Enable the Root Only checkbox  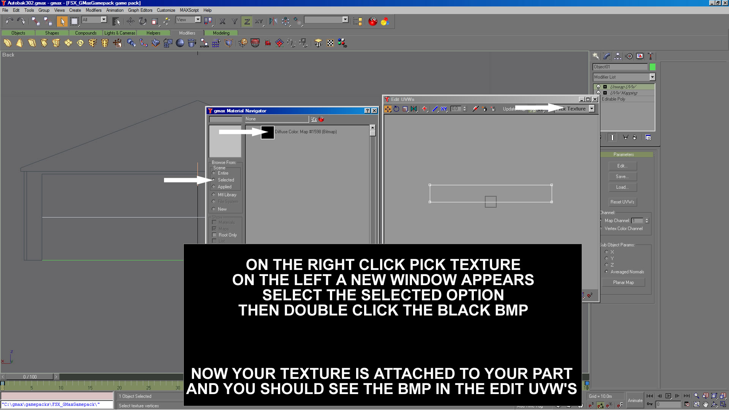coord(215,235)
